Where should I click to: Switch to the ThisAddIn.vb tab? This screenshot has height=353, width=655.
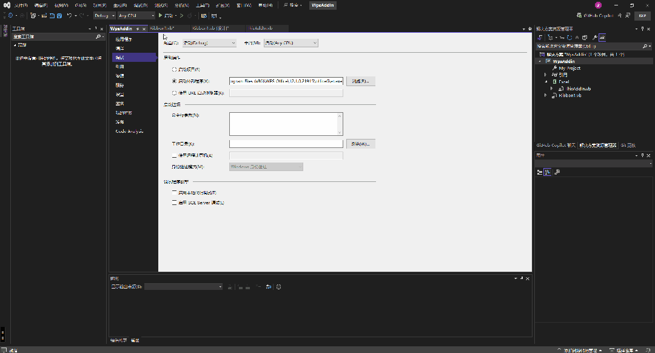coord(261,28)
